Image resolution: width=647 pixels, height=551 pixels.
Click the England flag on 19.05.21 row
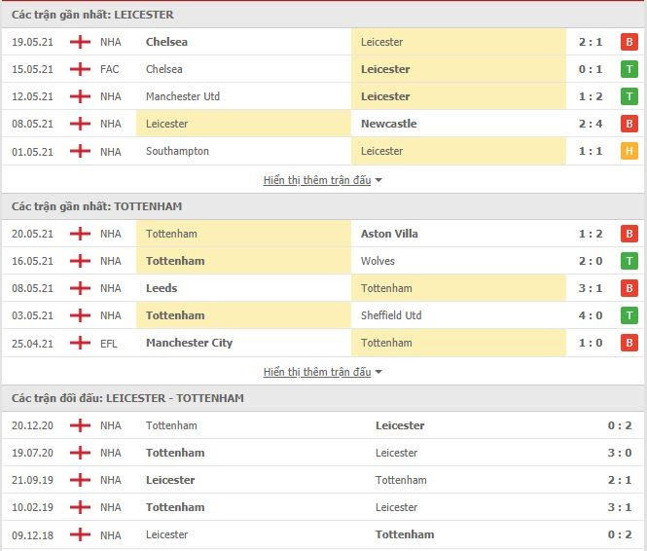[x=80, y=42]
